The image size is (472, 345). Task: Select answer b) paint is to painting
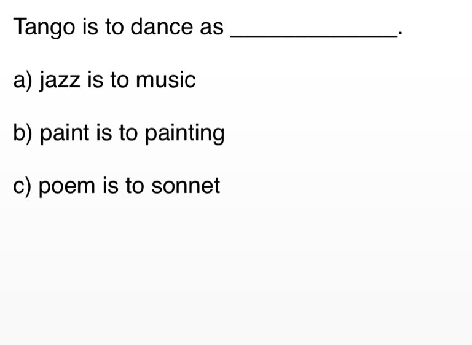119,133
